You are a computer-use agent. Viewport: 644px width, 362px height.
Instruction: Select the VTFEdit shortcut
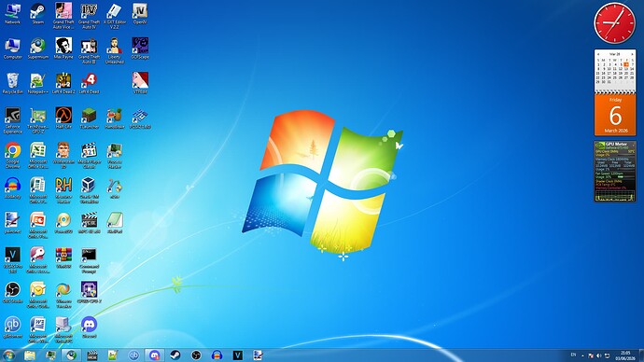point(140,83)
